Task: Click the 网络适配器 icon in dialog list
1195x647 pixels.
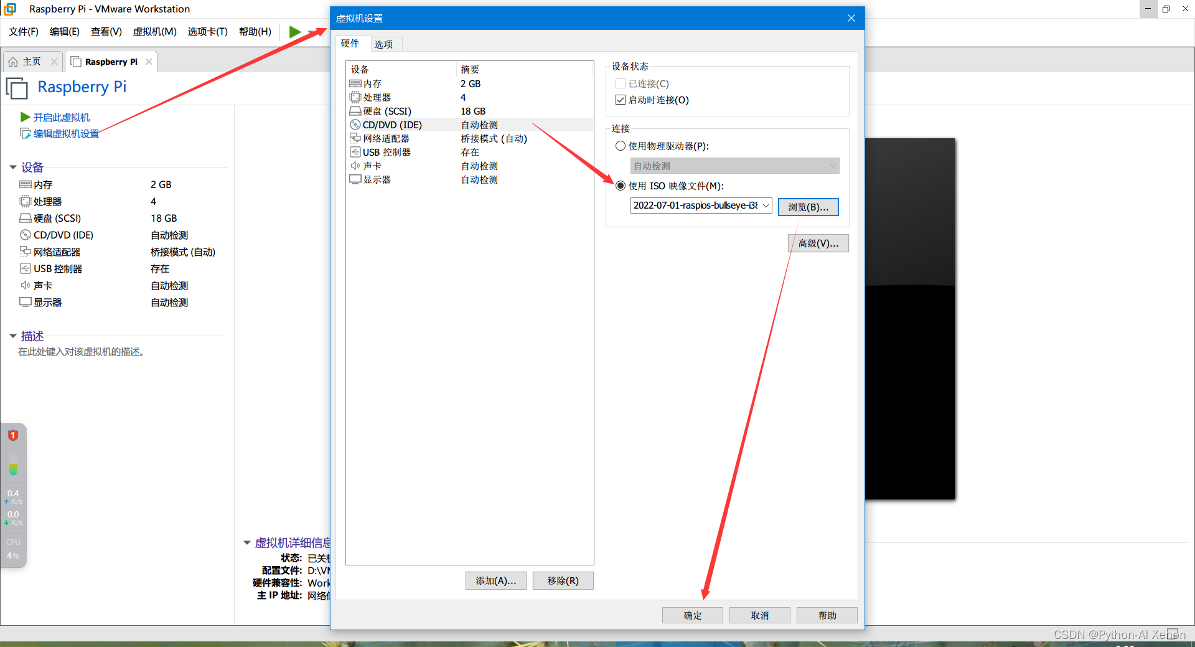Action: point(355,138)
